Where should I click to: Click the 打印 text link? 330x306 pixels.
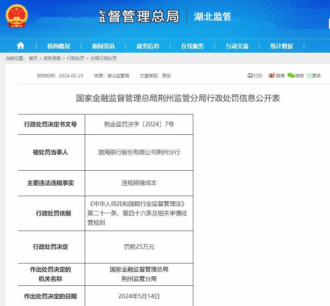tap(258, 76)
